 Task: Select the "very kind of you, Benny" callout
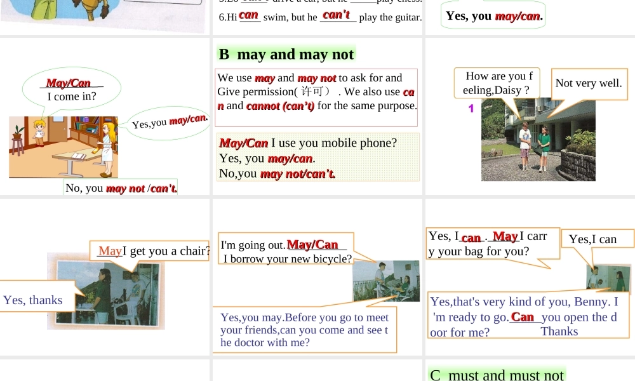pyautogui.click(x=527, y=316)
